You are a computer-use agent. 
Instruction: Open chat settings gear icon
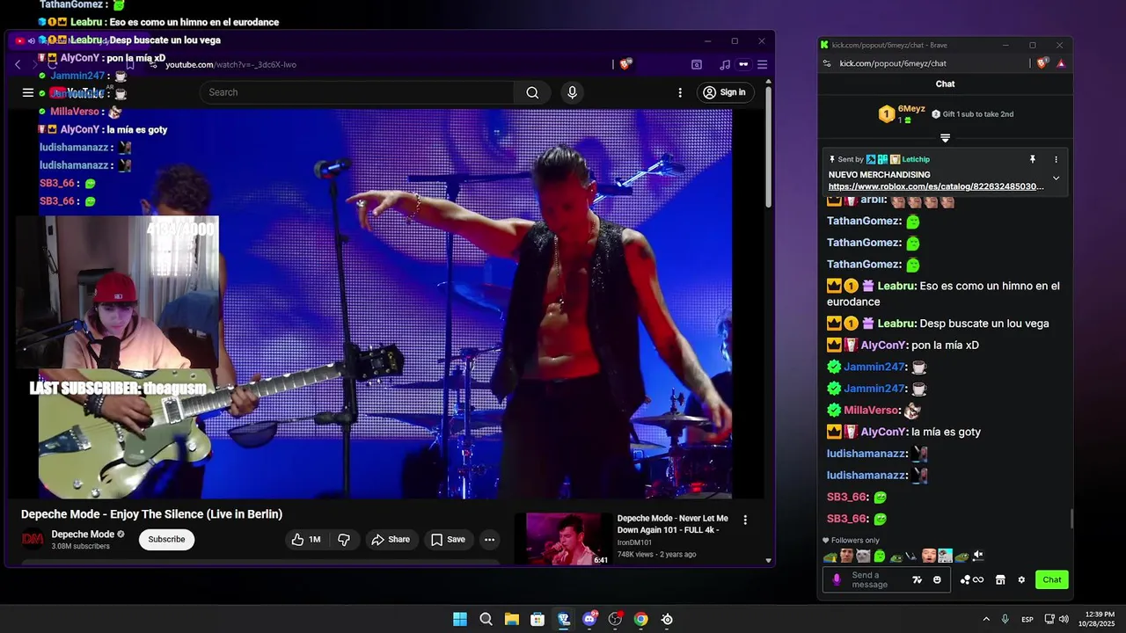pyautogui.click(x=1021, y=579)
